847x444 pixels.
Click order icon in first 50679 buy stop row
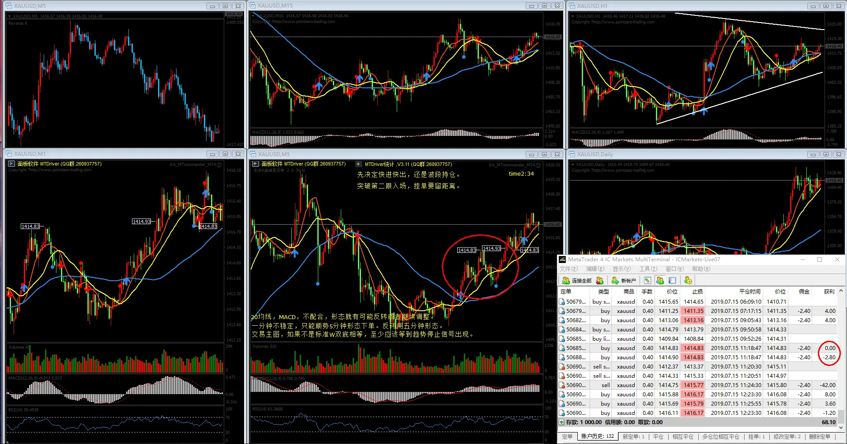pyautogui.click(x=562, y=302)
